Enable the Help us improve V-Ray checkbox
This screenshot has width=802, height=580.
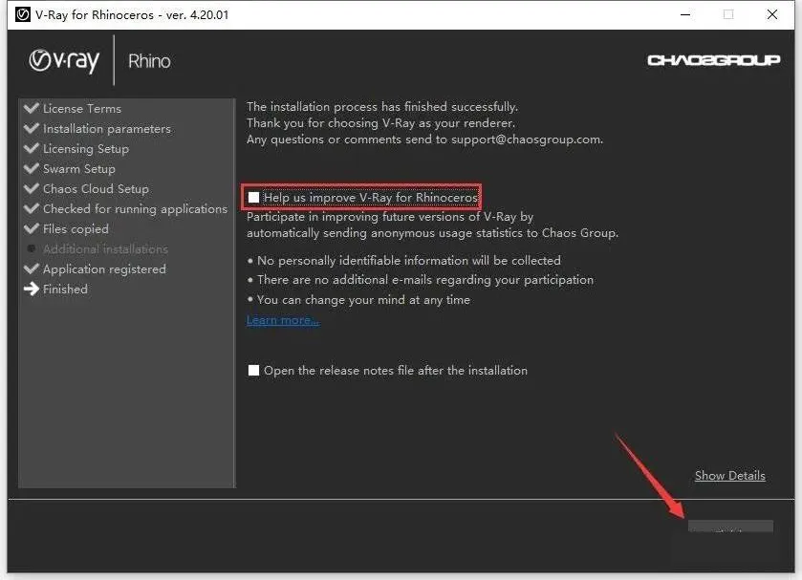(253, 198)
